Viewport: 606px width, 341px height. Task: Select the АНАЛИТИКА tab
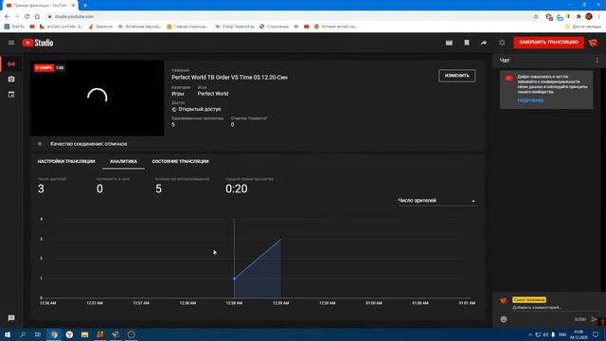click(x=123, y=161)
